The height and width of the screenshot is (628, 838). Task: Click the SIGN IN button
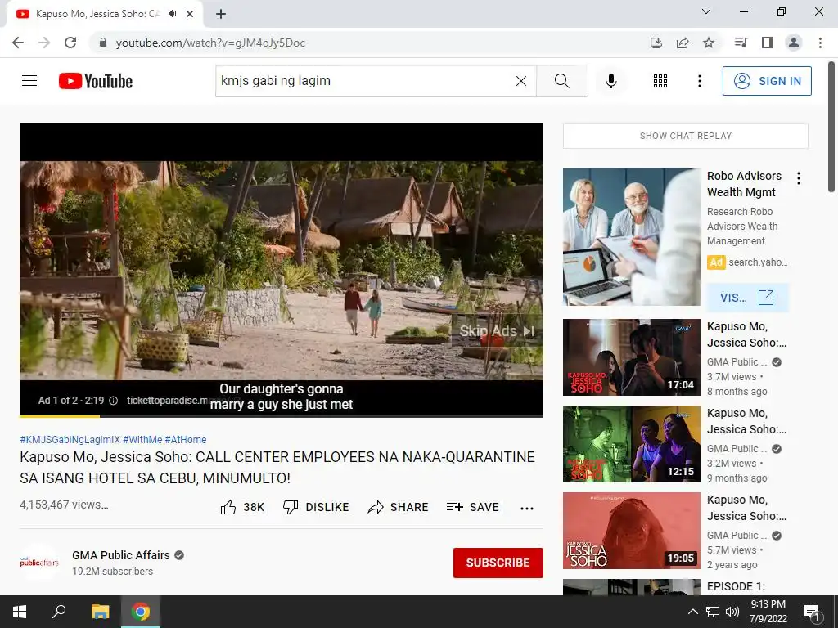pos(767,81)
